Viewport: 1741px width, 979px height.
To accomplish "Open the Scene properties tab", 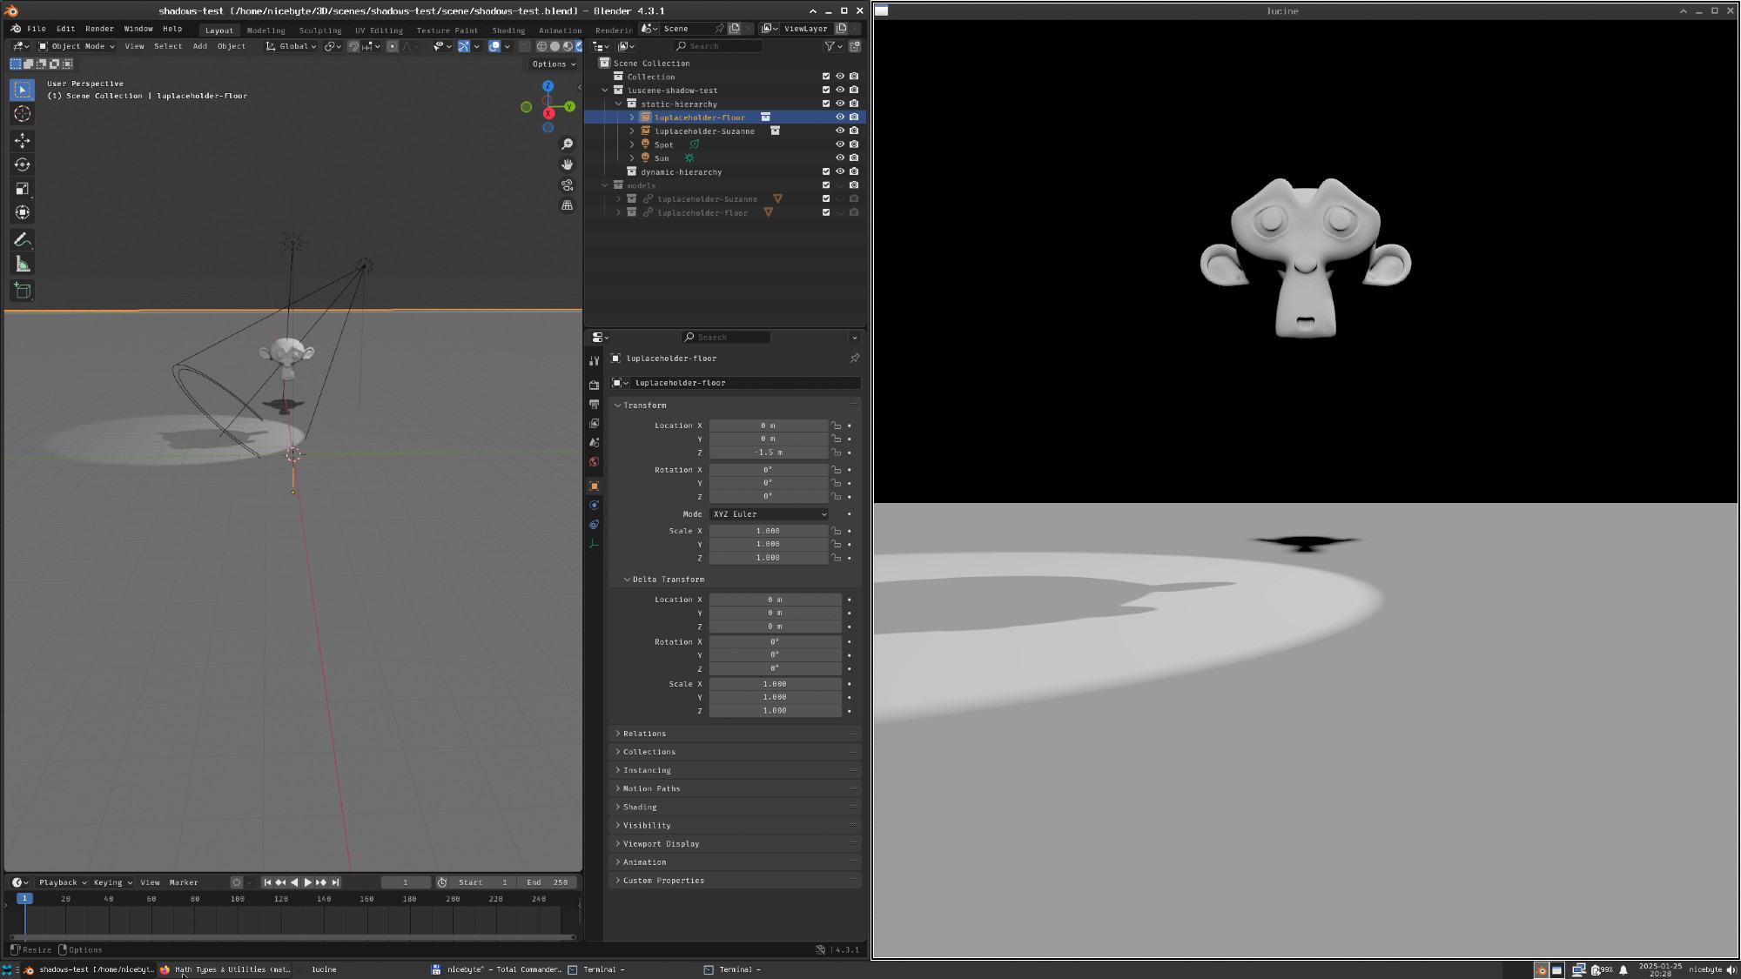I will (x=595, y=442).
